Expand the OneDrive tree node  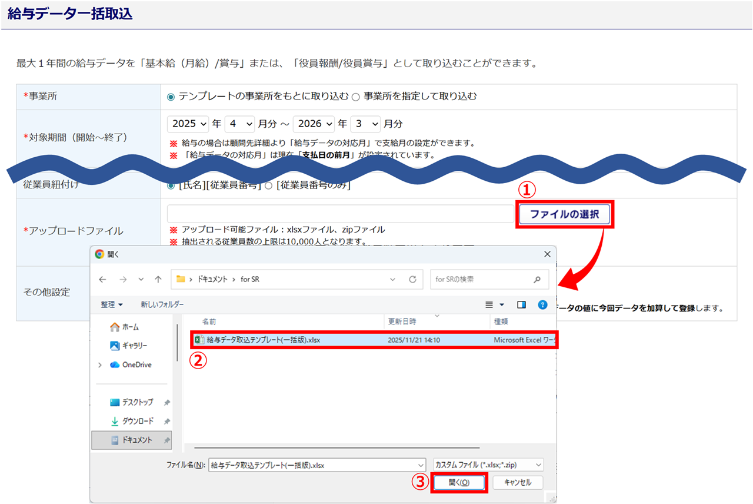pyautogui.click(x=100, y=365)
